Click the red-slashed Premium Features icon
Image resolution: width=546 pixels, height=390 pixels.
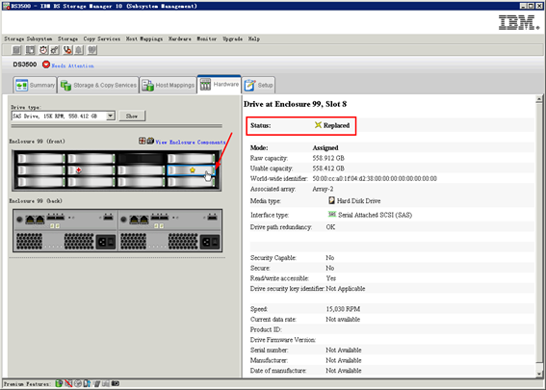68,383
